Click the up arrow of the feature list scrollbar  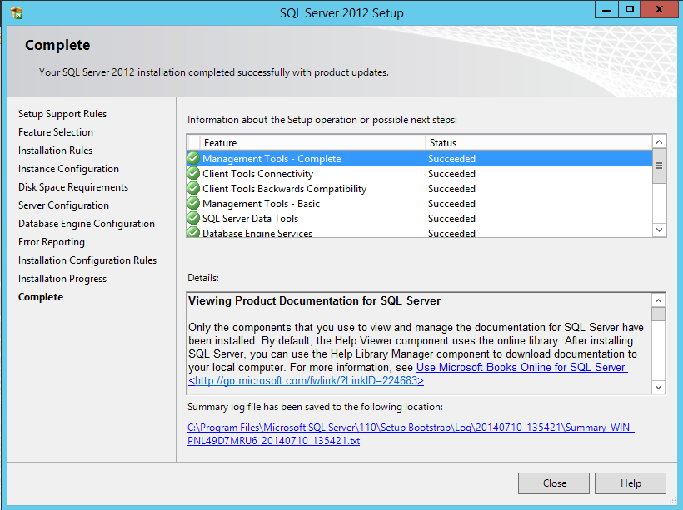[660, 142]
